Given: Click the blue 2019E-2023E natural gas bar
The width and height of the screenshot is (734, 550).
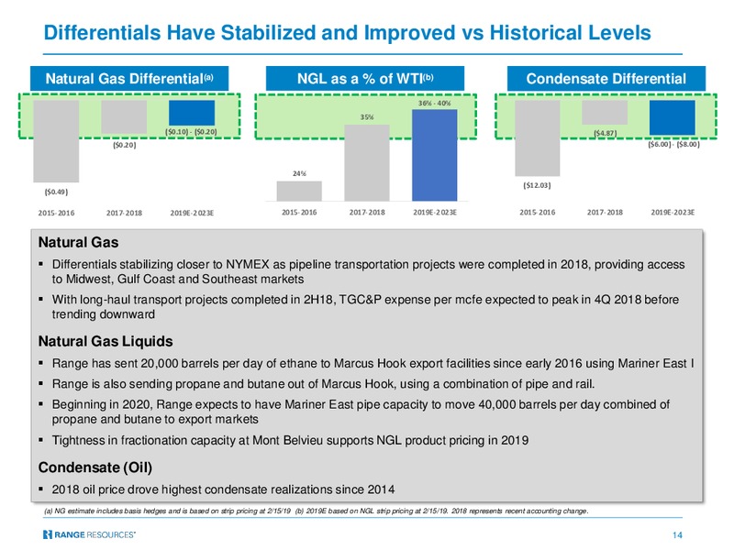Looking at the screenshot, I should (192, 113).
